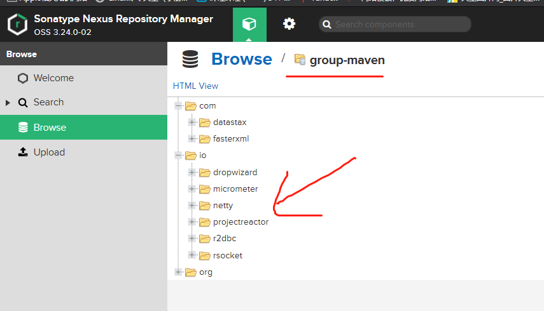Focus the Search components field
Screen dimensions: 544x311
[395, 24]
